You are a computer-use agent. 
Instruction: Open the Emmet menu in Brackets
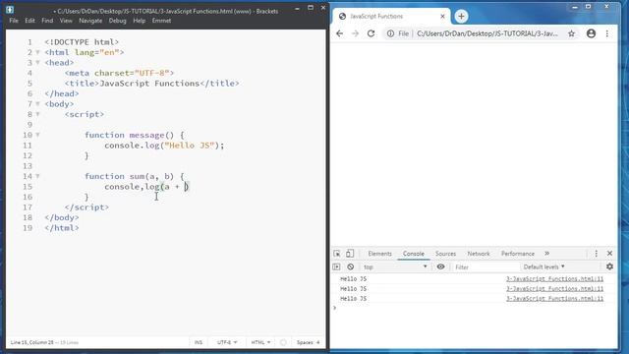click(161, 21)
